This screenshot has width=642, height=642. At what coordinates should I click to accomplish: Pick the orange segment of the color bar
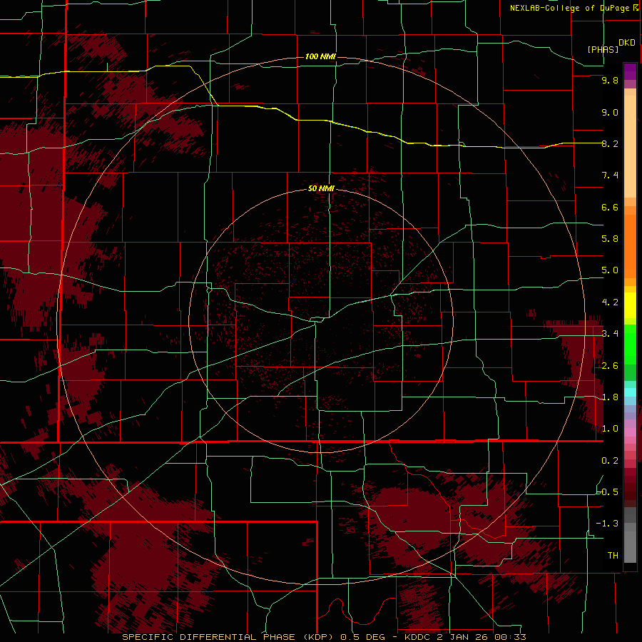point(630,247)
